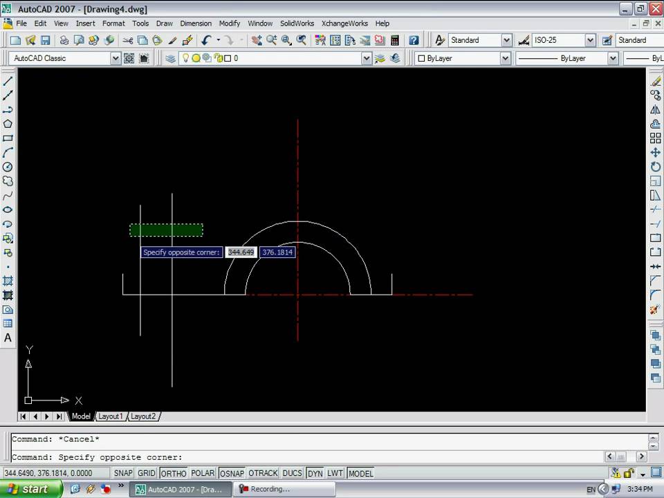Open the ISO-25 dimension style dropdown
The image size is (664, 498).
click(x=590, y=41)
